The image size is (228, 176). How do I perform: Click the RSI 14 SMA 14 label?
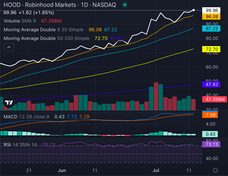pos(20,145)
